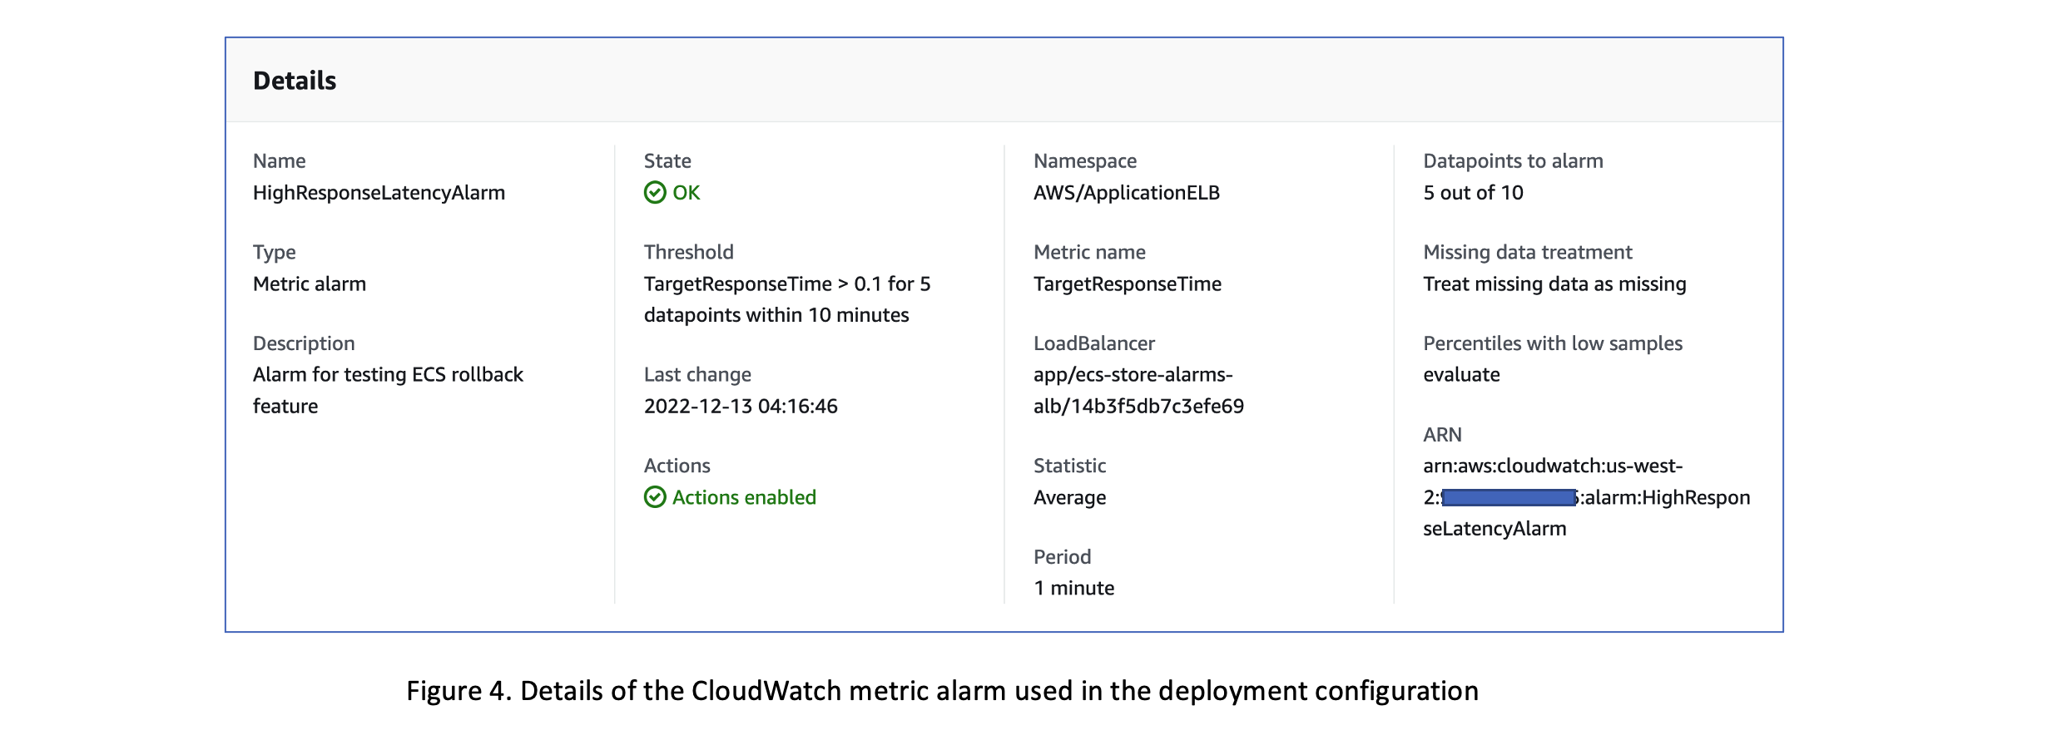Select the Percentiles with low samples value
This screenshot has height=730, width=2067.
pos(1462,374)
